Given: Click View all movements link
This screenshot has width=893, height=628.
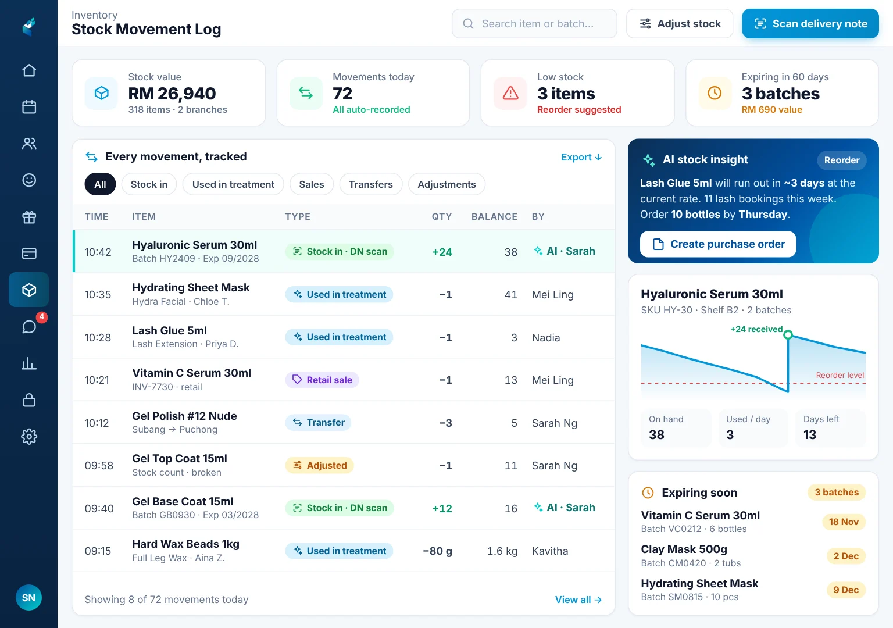Looking at the screenshot, I should pos(578,600).
